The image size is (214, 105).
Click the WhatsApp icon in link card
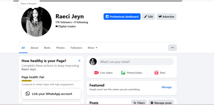click(28, 94)
